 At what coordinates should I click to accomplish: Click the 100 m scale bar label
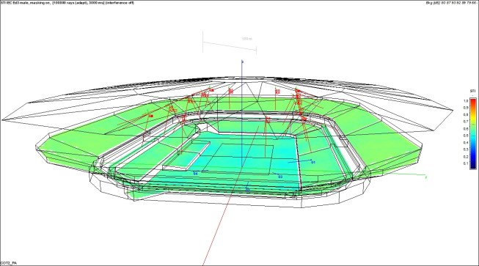point(246,39)
